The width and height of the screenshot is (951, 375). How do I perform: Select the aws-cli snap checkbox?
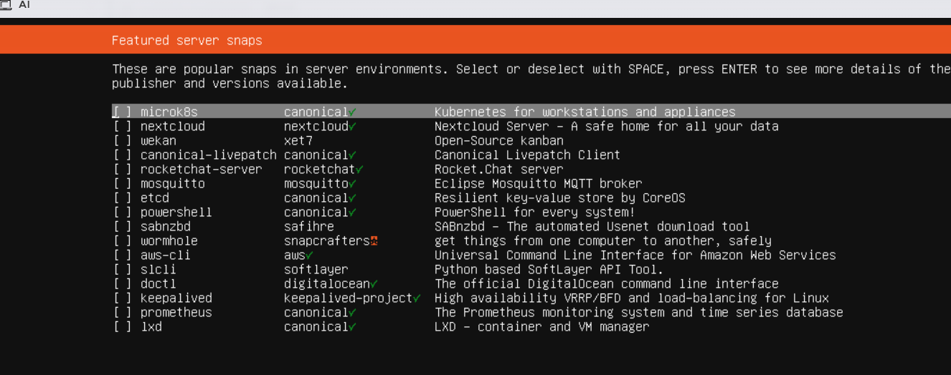123,255
